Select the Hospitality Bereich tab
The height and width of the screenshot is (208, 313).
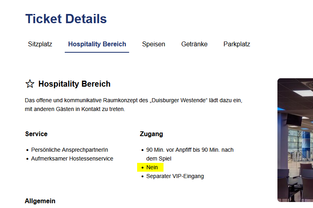click(x=97, y=44)
